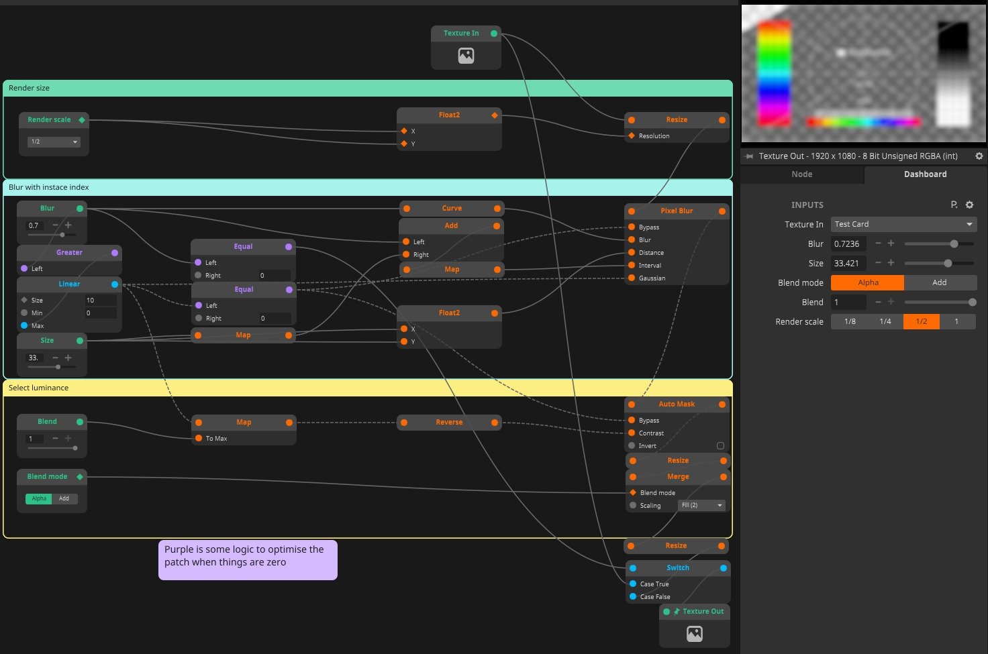Click the gear icon next to INPUTS
988x654 pixels.
[969, 205]
